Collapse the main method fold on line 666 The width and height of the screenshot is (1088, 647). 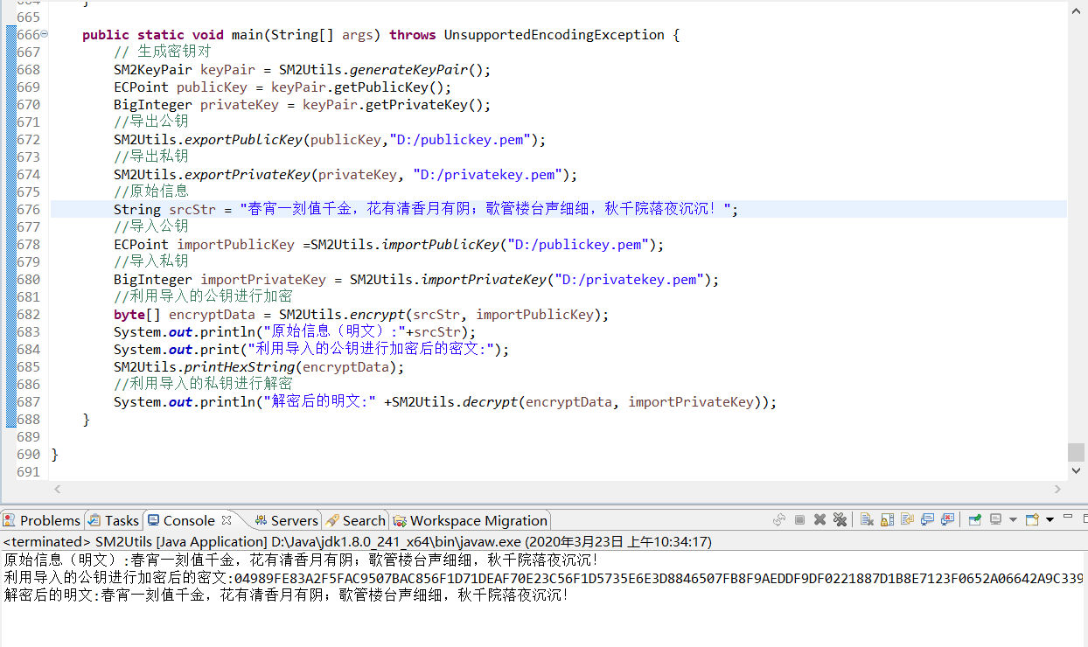pos(45,34)
